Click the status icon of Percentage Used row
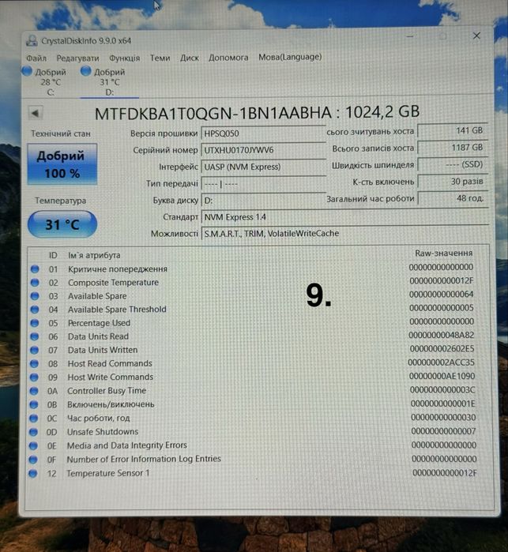This screenshot has height=552, width=508. tap(35, 323)
